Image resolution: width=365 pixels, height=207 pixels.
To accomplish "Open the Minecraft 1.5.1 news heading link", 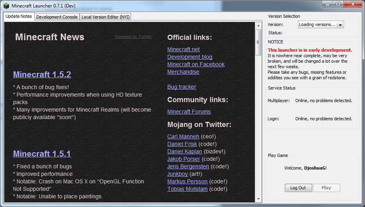I will point(42,154).
